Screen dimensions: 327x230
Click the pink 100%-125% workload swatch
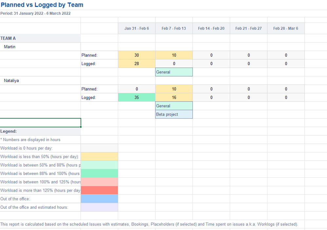point(100,182)
